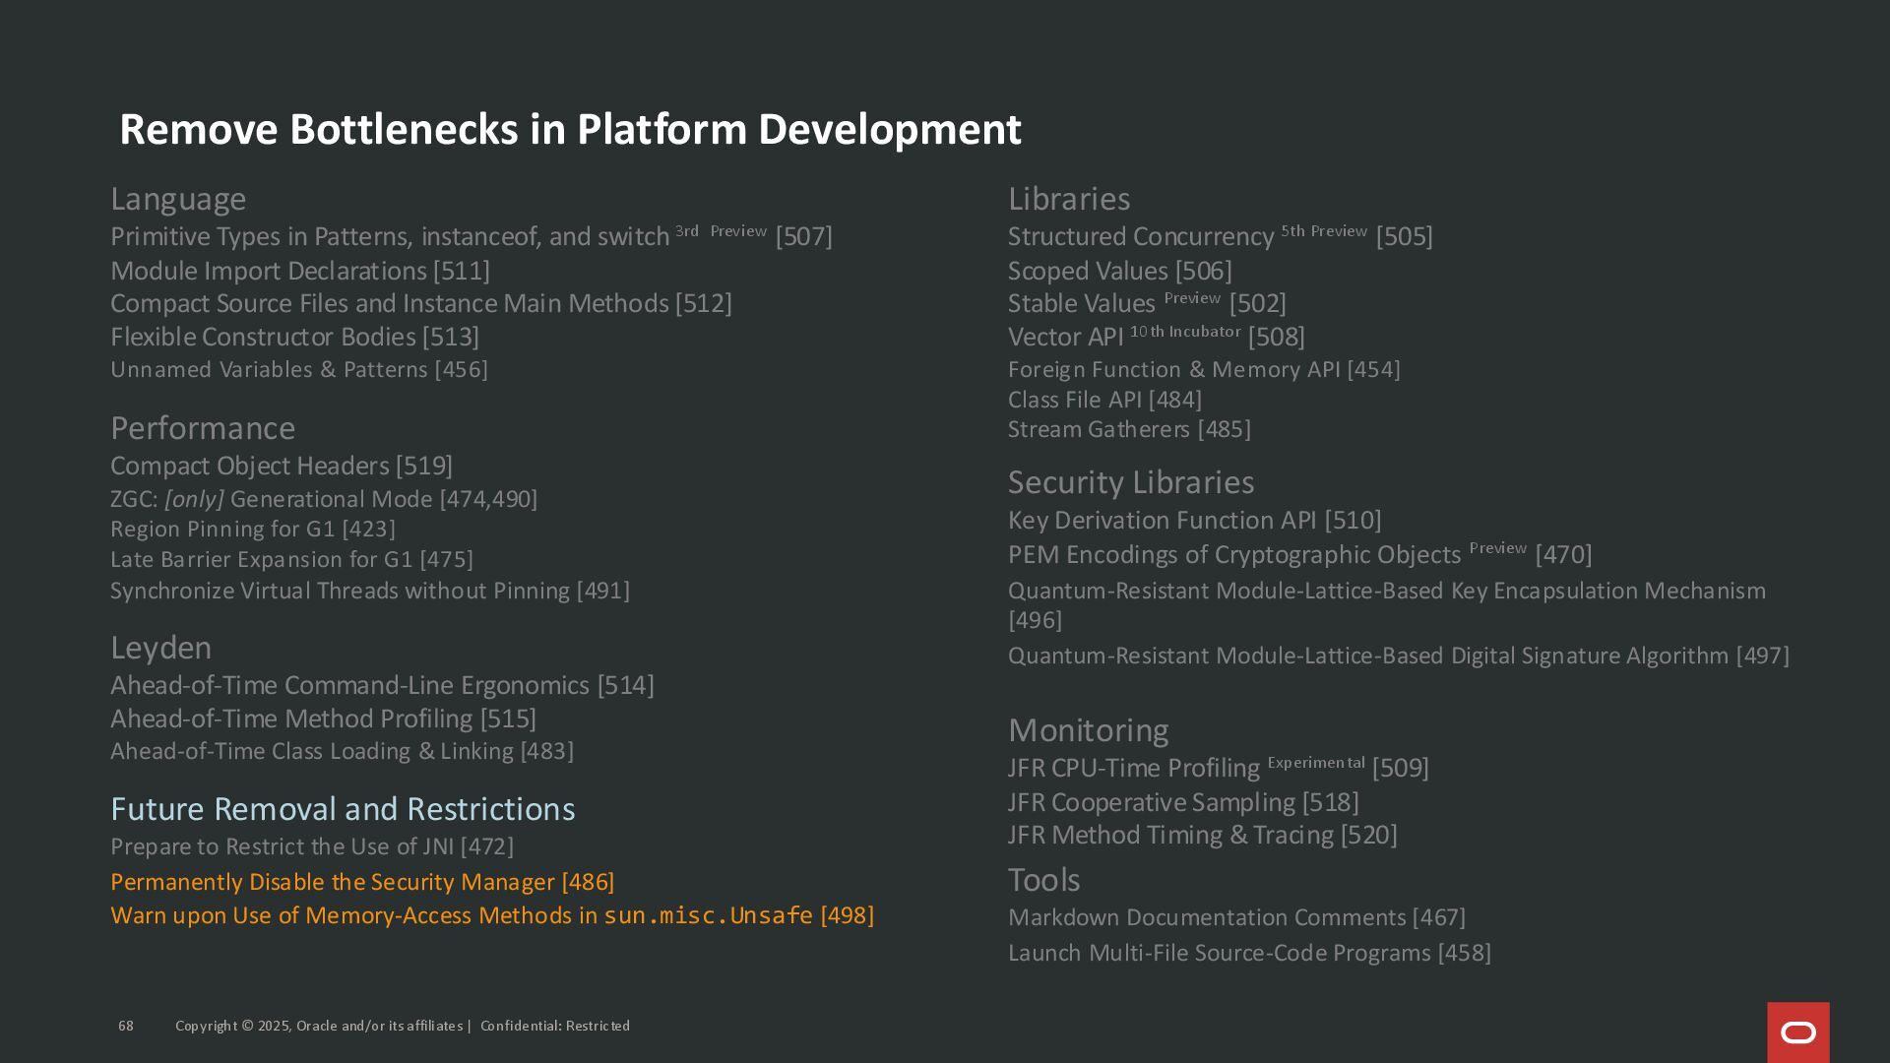Click the red Oracle logo icon

click(1797, 1032)
